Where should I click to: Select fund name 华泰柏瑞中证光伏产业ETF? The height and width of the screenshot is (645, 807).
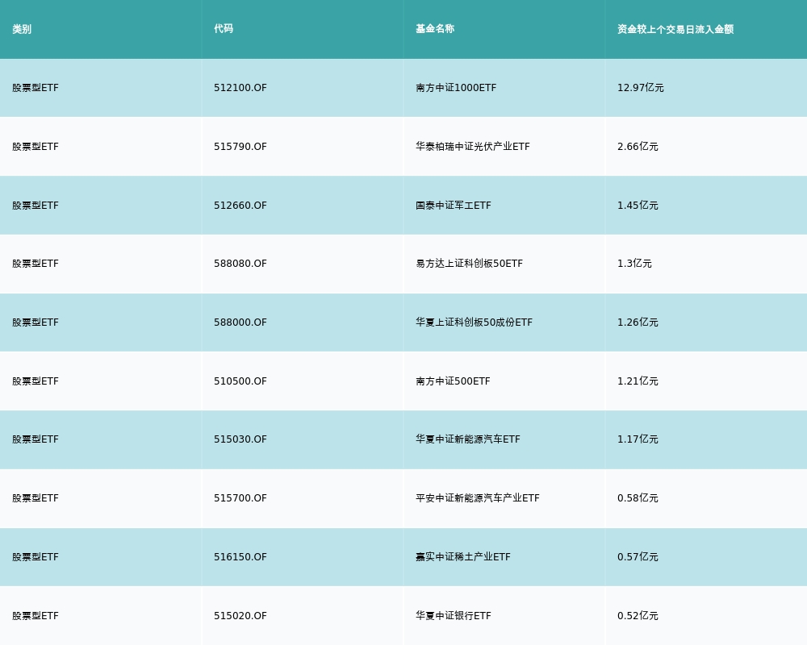tap(472, 147)
